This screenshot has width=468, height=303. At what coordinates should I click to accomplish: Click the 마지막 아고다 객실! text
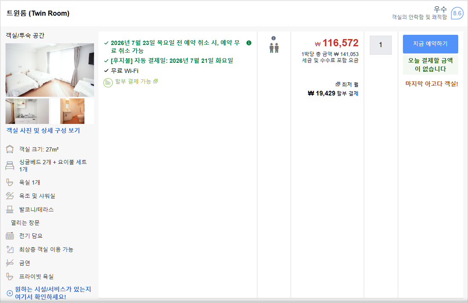(x=431, y=84)
